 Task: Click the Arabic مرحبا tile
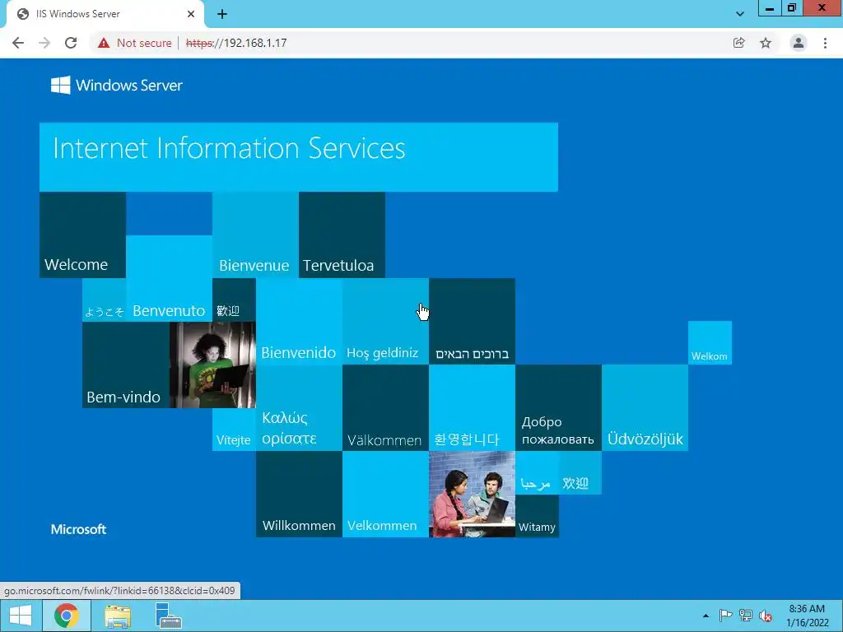coord(537,473)
